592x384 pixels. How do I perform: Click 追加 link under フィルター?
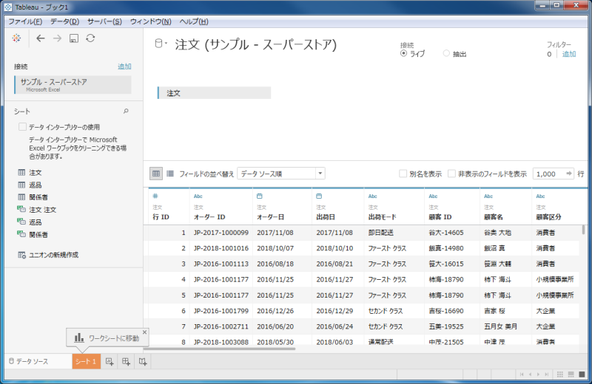tap(569, 54)
